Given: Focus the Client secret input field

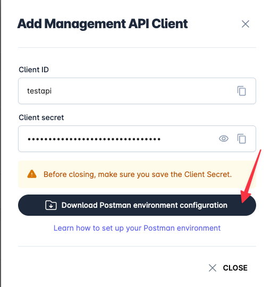Looking at the screenshot, I should [137, 139].
